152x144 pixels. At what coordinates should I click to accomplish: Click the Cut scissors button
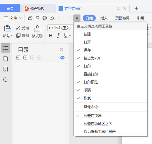click(23, 28)
